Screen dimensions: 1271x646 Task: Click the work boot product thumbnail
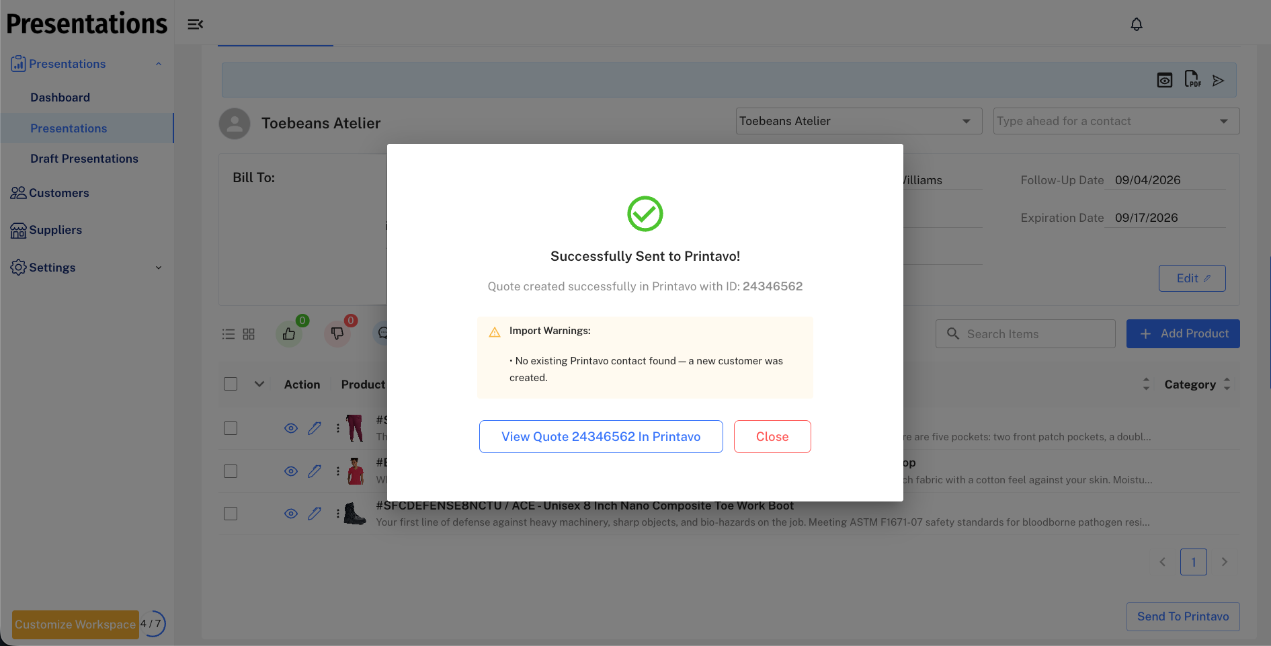point(355,514)
